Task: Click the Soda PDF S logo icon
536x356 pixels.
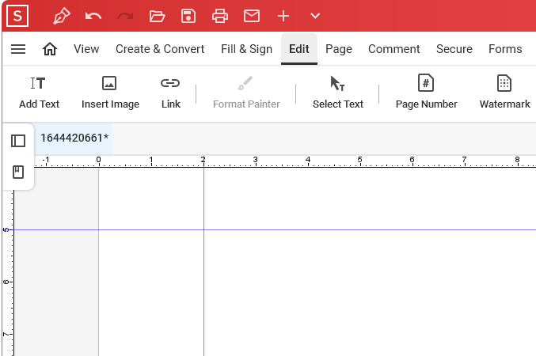Action: pyautogui.click(x=17, y=16)
